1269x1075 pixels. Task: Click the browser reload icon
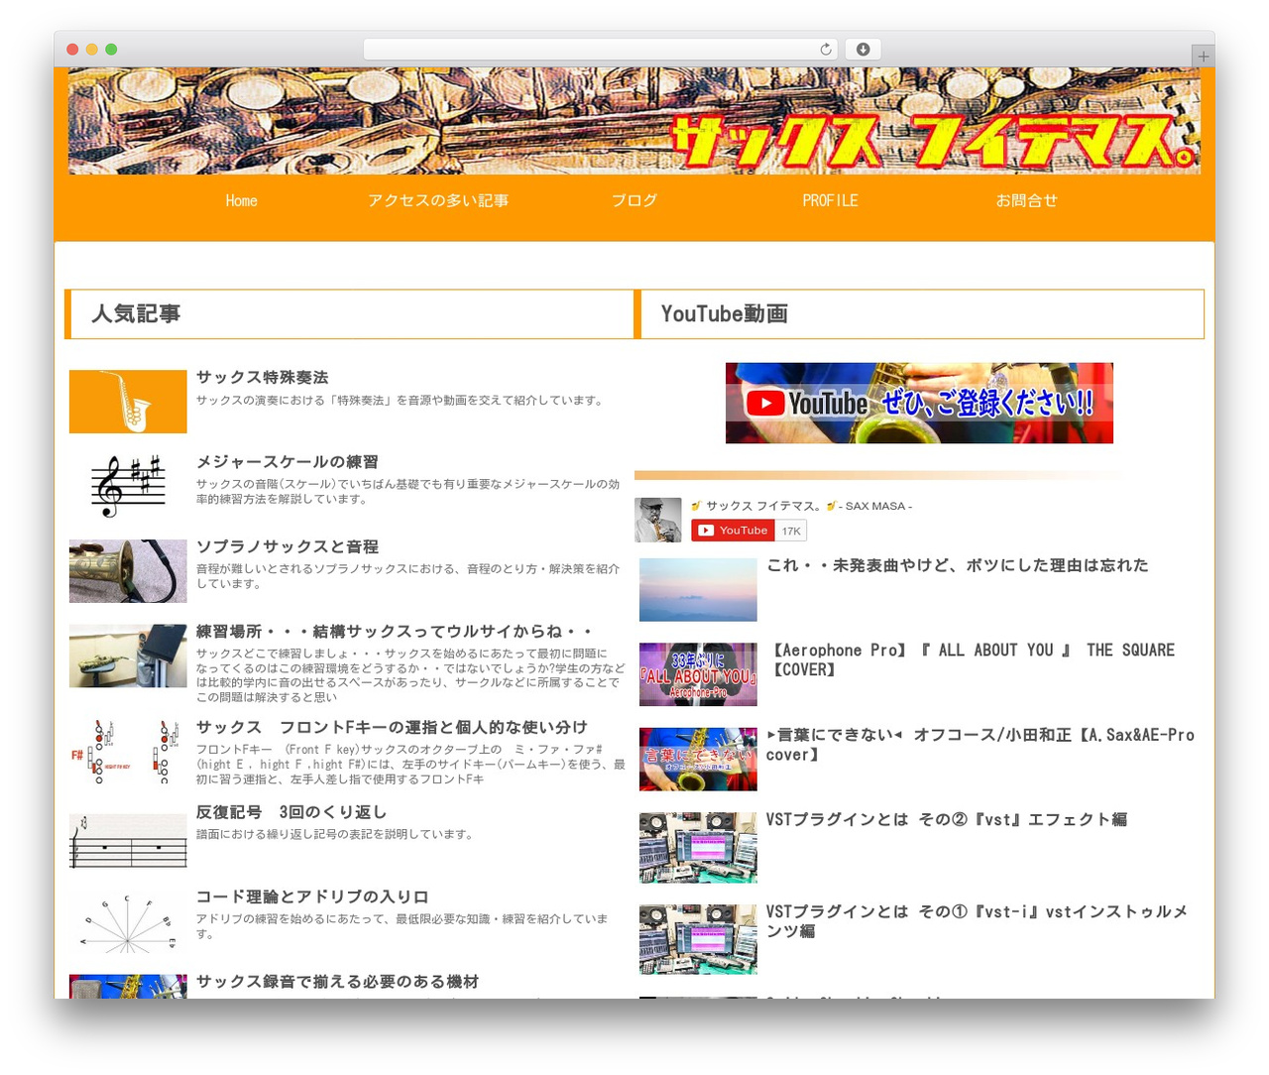pos(825,50)
